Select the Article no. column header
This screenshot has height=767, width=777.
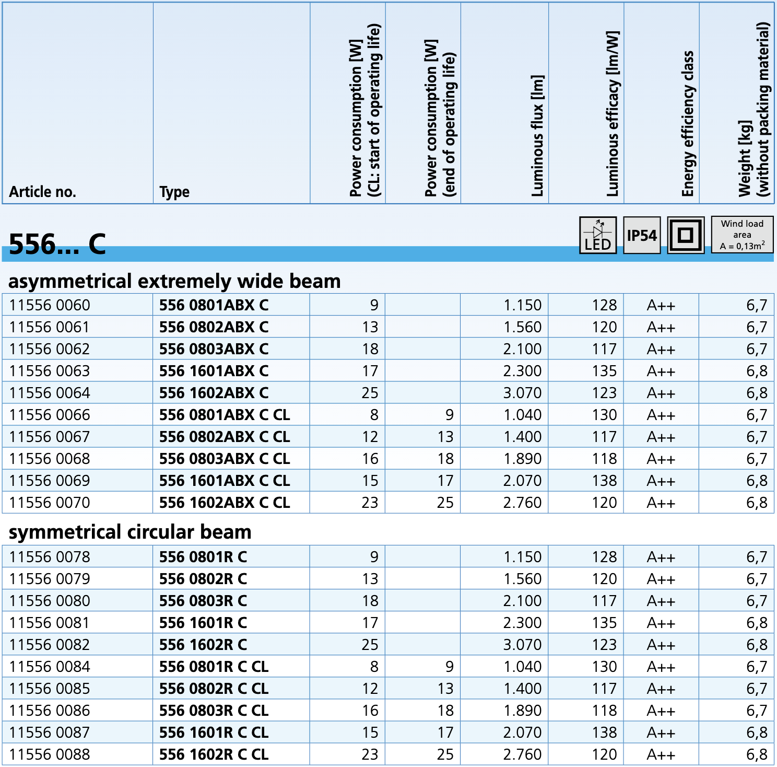(43, 192)
